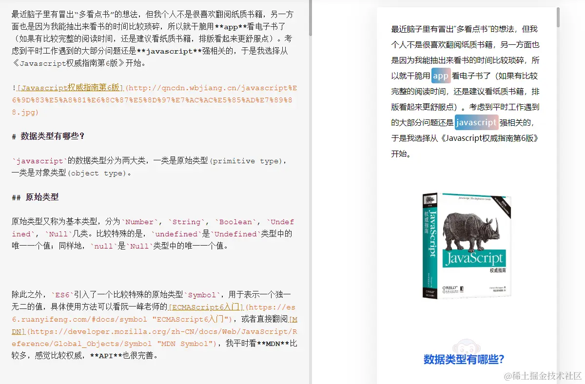Click the **javascript** bold text in editor
The width and height of the screenshot is (585, 384).
[x=169, y=51]
